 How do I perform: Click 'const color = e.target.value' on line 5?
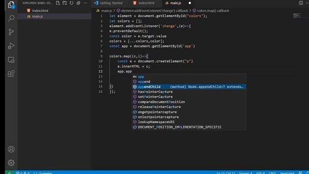click(138, 36)
